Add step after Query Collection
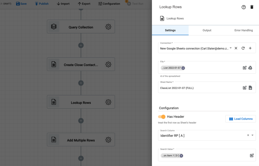The height and width of the screenshot is (166, 259). click(81, 45)
